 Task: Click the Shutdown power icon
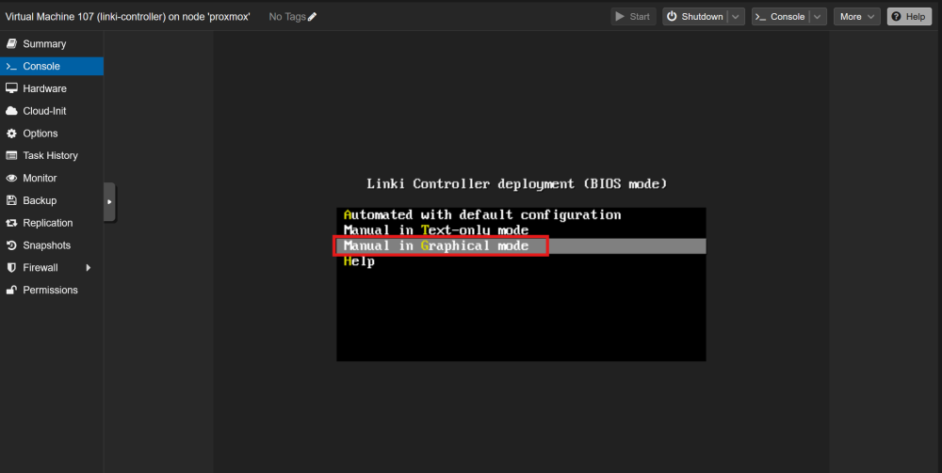[673, 17]
